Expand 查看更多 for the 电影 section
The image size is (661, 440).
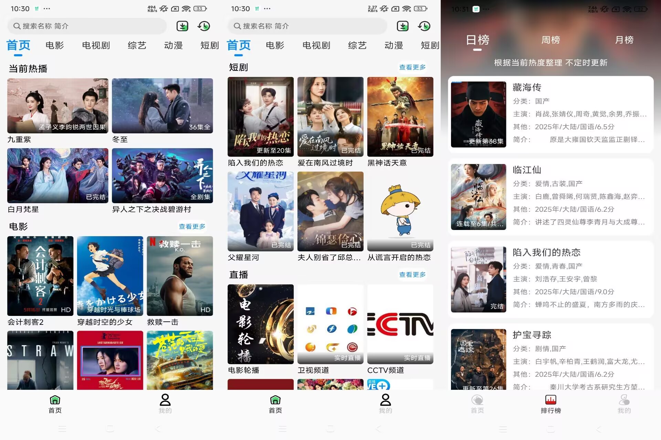point(192,226)
